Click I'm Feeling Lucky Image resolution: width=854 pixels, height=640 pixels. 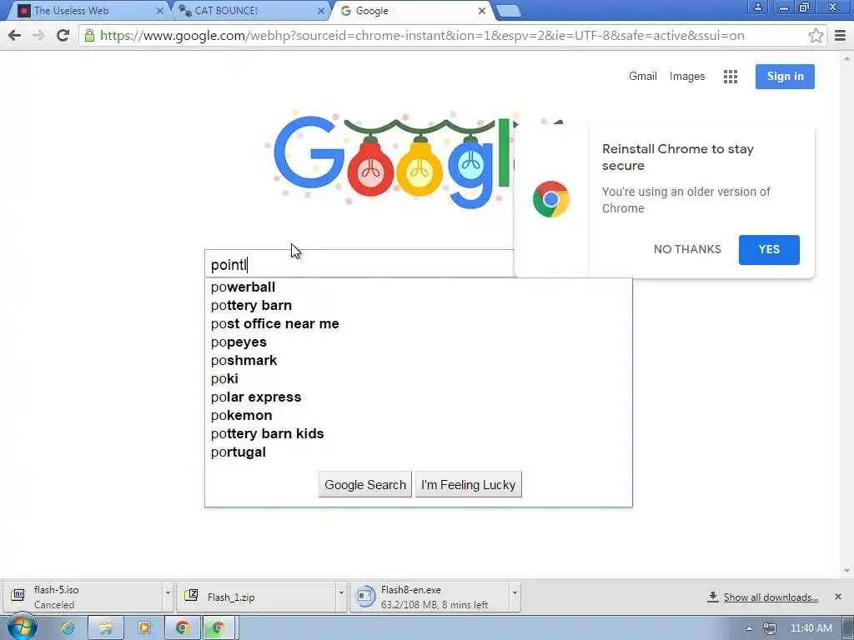[x=469, y=484]
